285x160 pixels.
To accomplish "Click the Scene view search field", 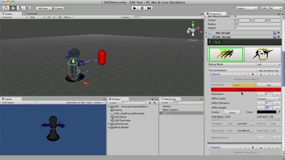I will (x=168, y=17).
